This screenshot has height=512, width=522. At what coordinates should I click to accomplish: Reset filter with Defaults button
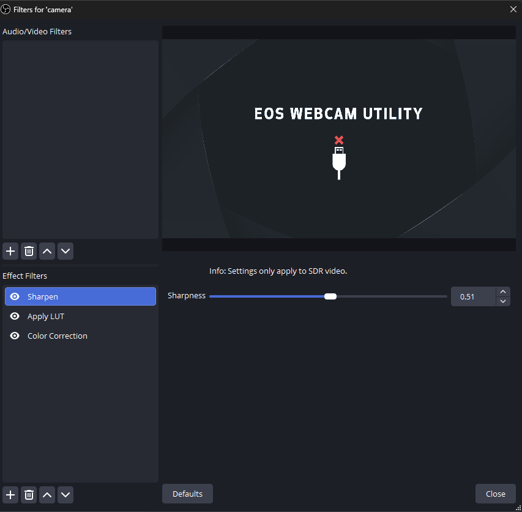(187, 494)
